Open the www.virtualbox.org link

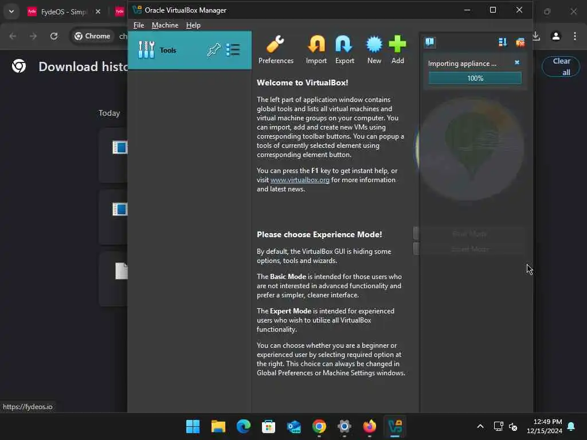click(x=300, y=180)
